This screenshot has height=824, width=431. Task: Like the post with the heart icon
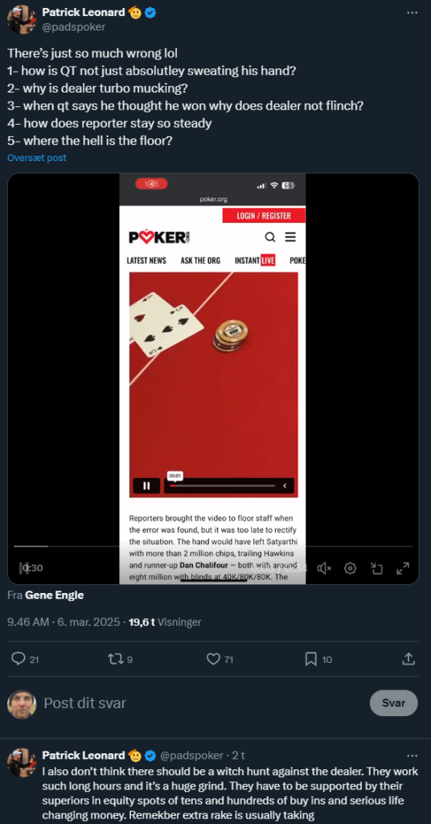tap(213, 659)
